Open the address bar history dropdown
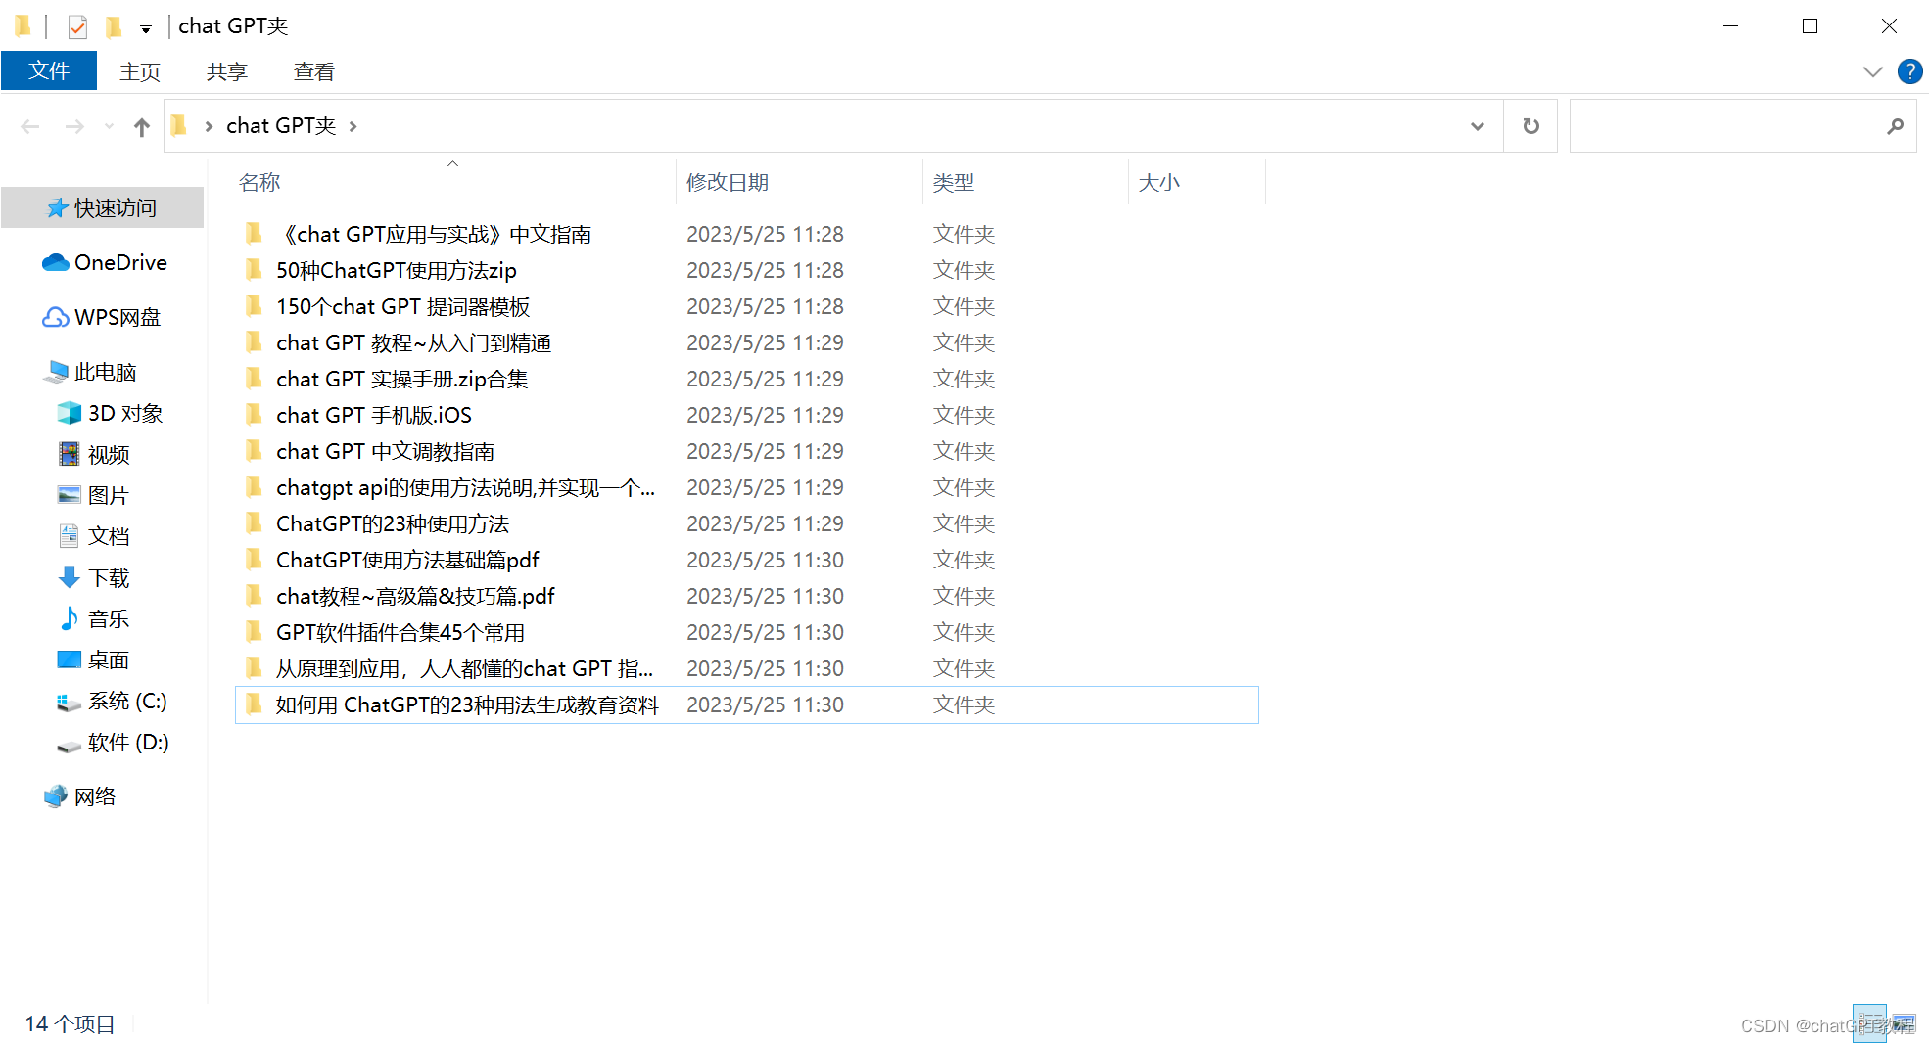1930x1044 pixels. click(x=1477, y=126)
